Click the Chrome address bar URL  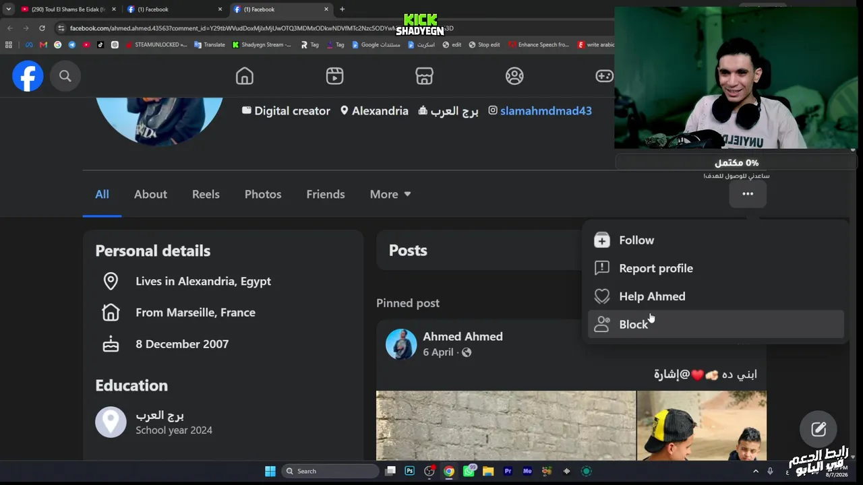tap(262, 28)
